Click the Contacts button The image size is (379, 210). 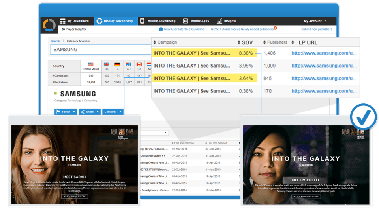pos(113,112)
